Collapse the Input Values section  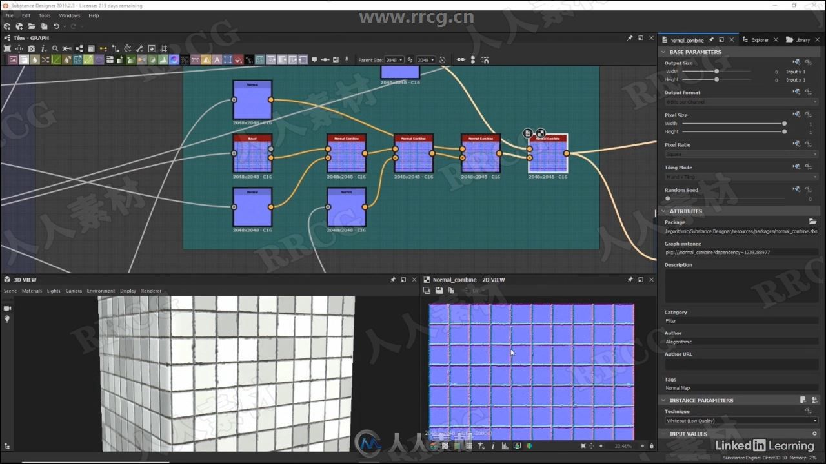(x=663, y=434)
